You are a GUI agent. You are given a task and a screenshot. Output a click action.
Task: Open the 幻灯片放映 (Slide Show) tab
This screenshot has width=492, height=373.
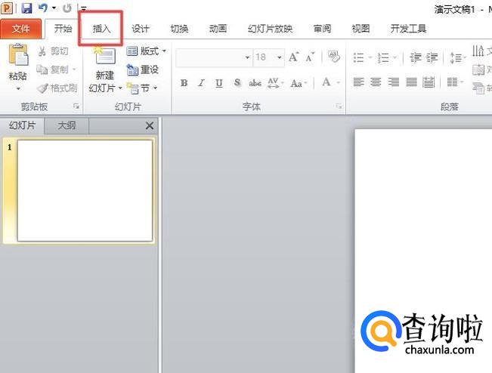click(270, 29)
